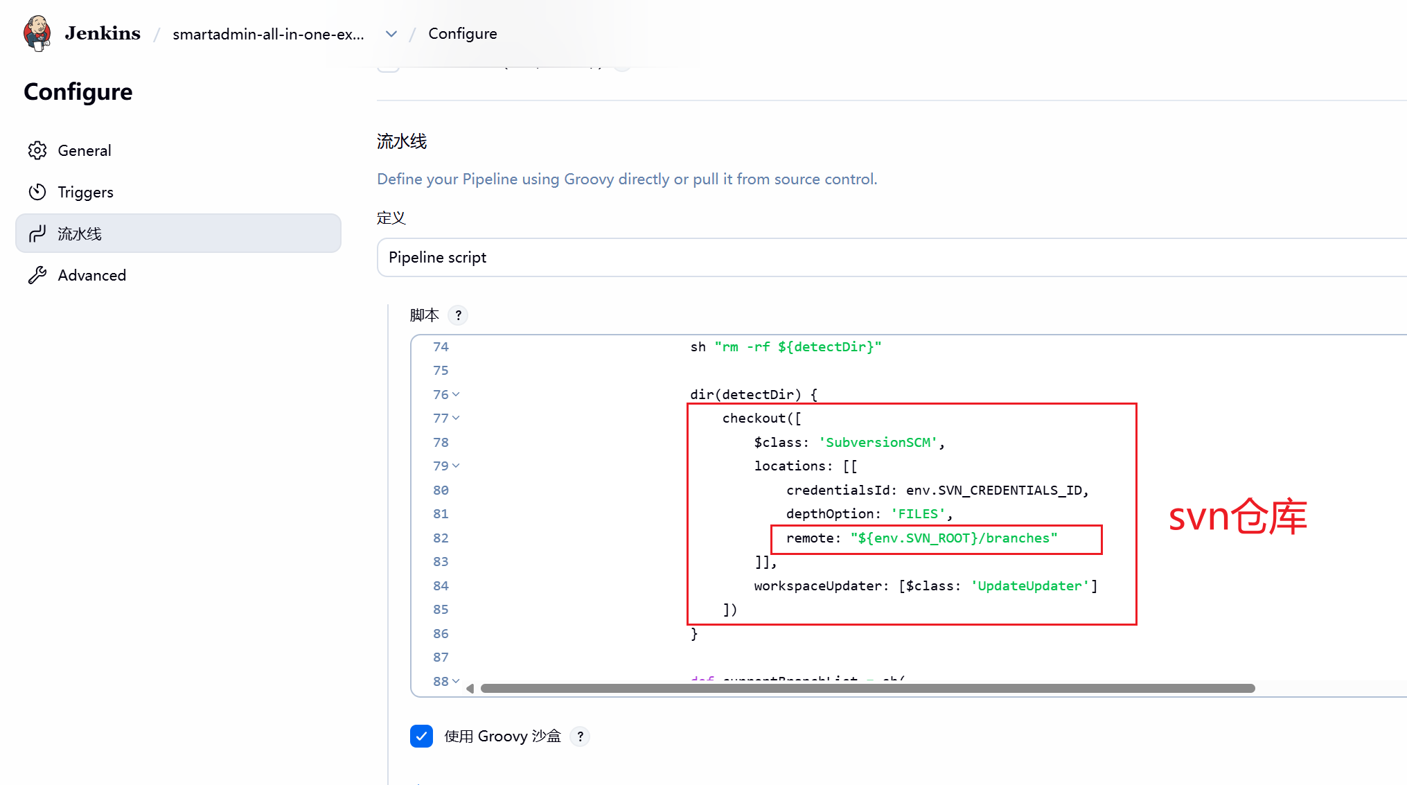The width and height of the screenshot is (1407, 785).
Task: Open the breadcrumb dropdown chevron for project
Action: (x=391, y=34)
